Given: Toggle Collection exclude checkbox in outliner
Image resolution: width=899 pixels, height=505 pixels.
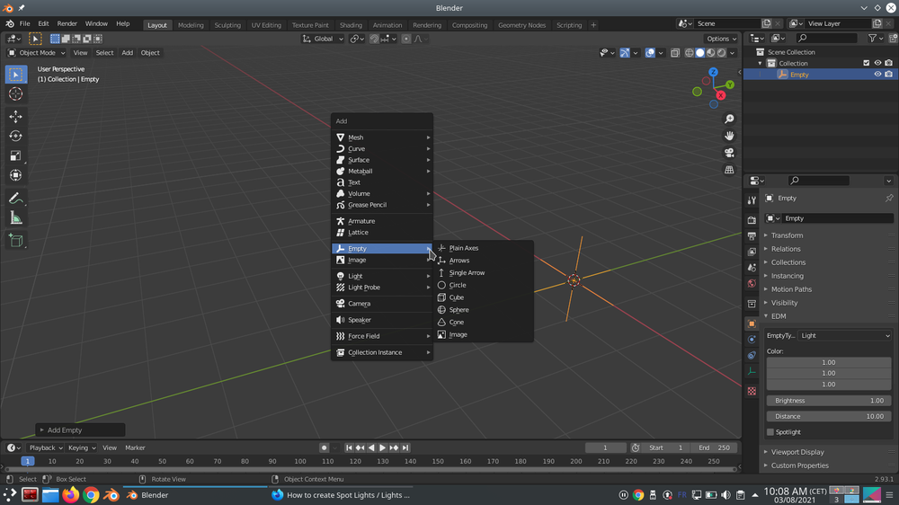Looking at the screenshot, I should [x=866, y=64].
